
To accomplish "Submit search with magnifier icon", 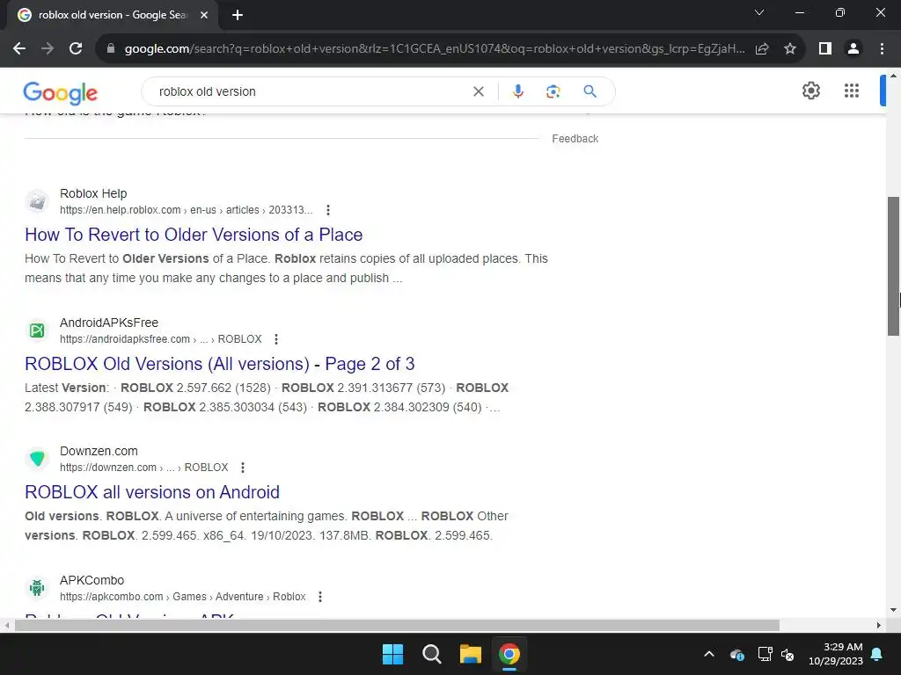I will point(590,91).
